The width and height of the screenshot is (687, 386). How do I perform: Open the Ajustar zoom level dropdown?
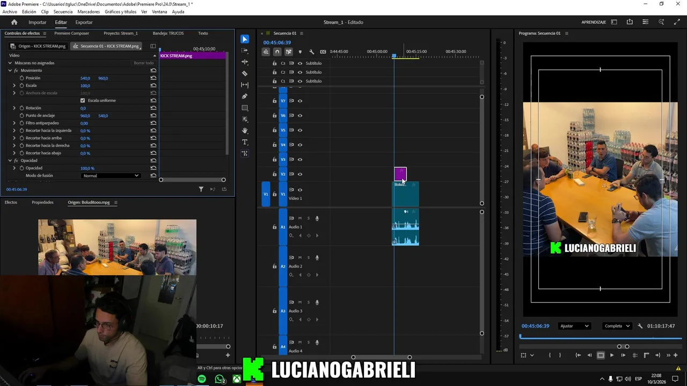coord(574,326)
